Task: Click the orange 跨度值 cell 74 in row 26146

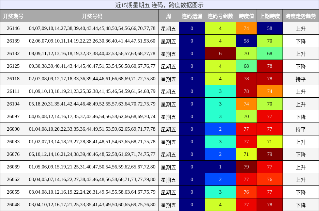Action: pos(246,28)
